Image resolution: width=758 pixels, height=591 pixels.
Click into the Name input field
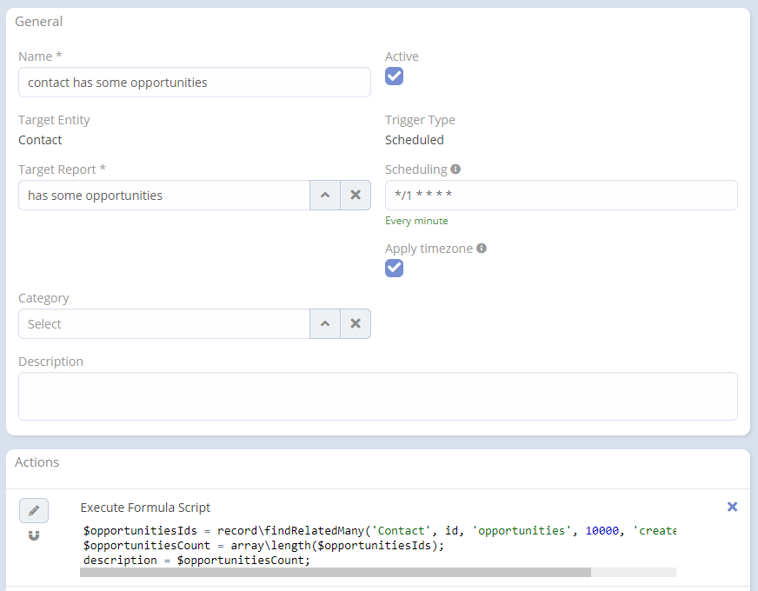pos(194,83)
